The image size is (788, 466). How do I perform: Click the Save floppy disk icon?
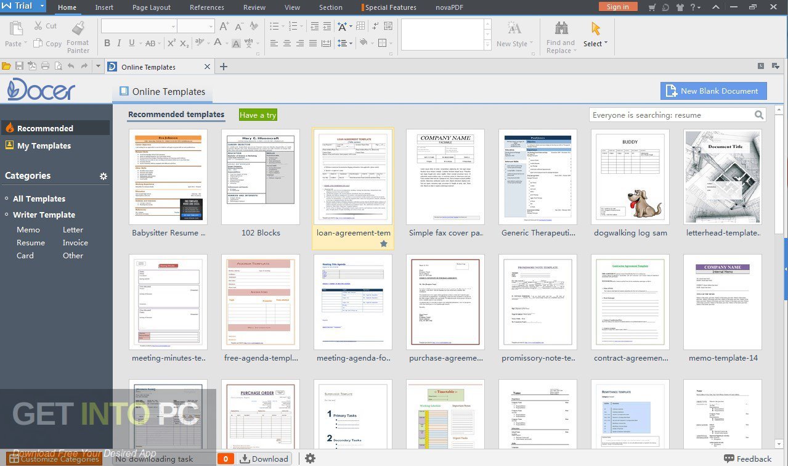20,67
